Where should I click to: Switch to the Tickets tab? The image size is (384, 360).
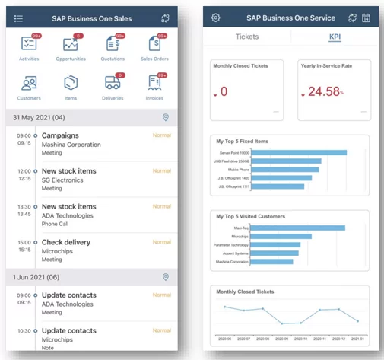pyautogui.click(x=247, y=37)
